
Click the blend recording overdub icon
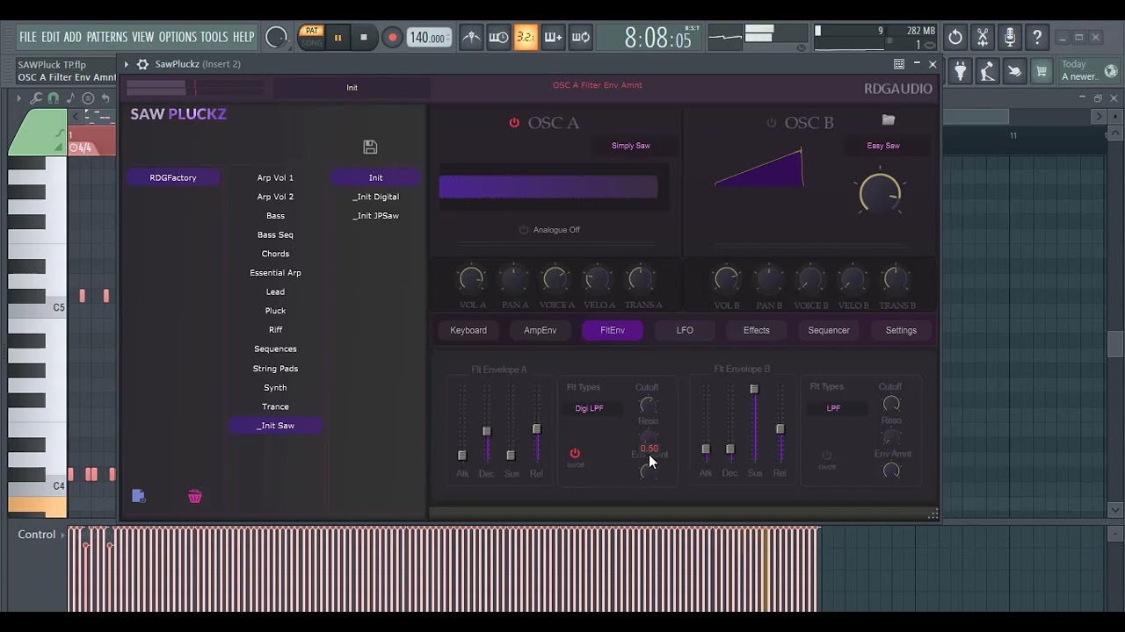(553, 37)
